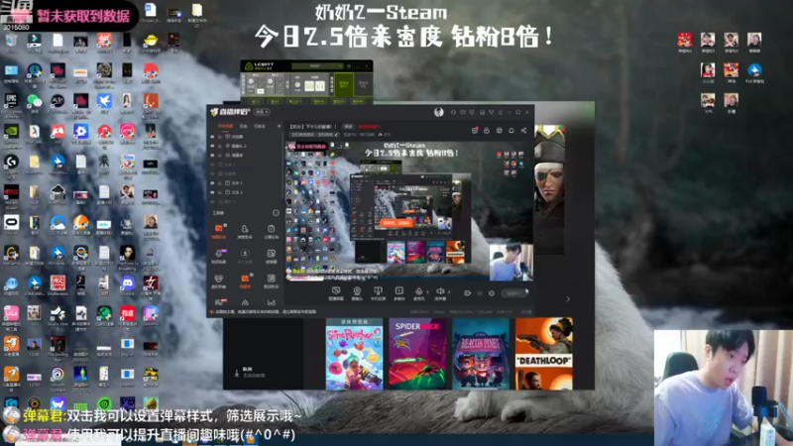The width and height of the screenshot is (793, 446).
Task: Click the share icon at the top right of the preview
Action: pos(524,131)
